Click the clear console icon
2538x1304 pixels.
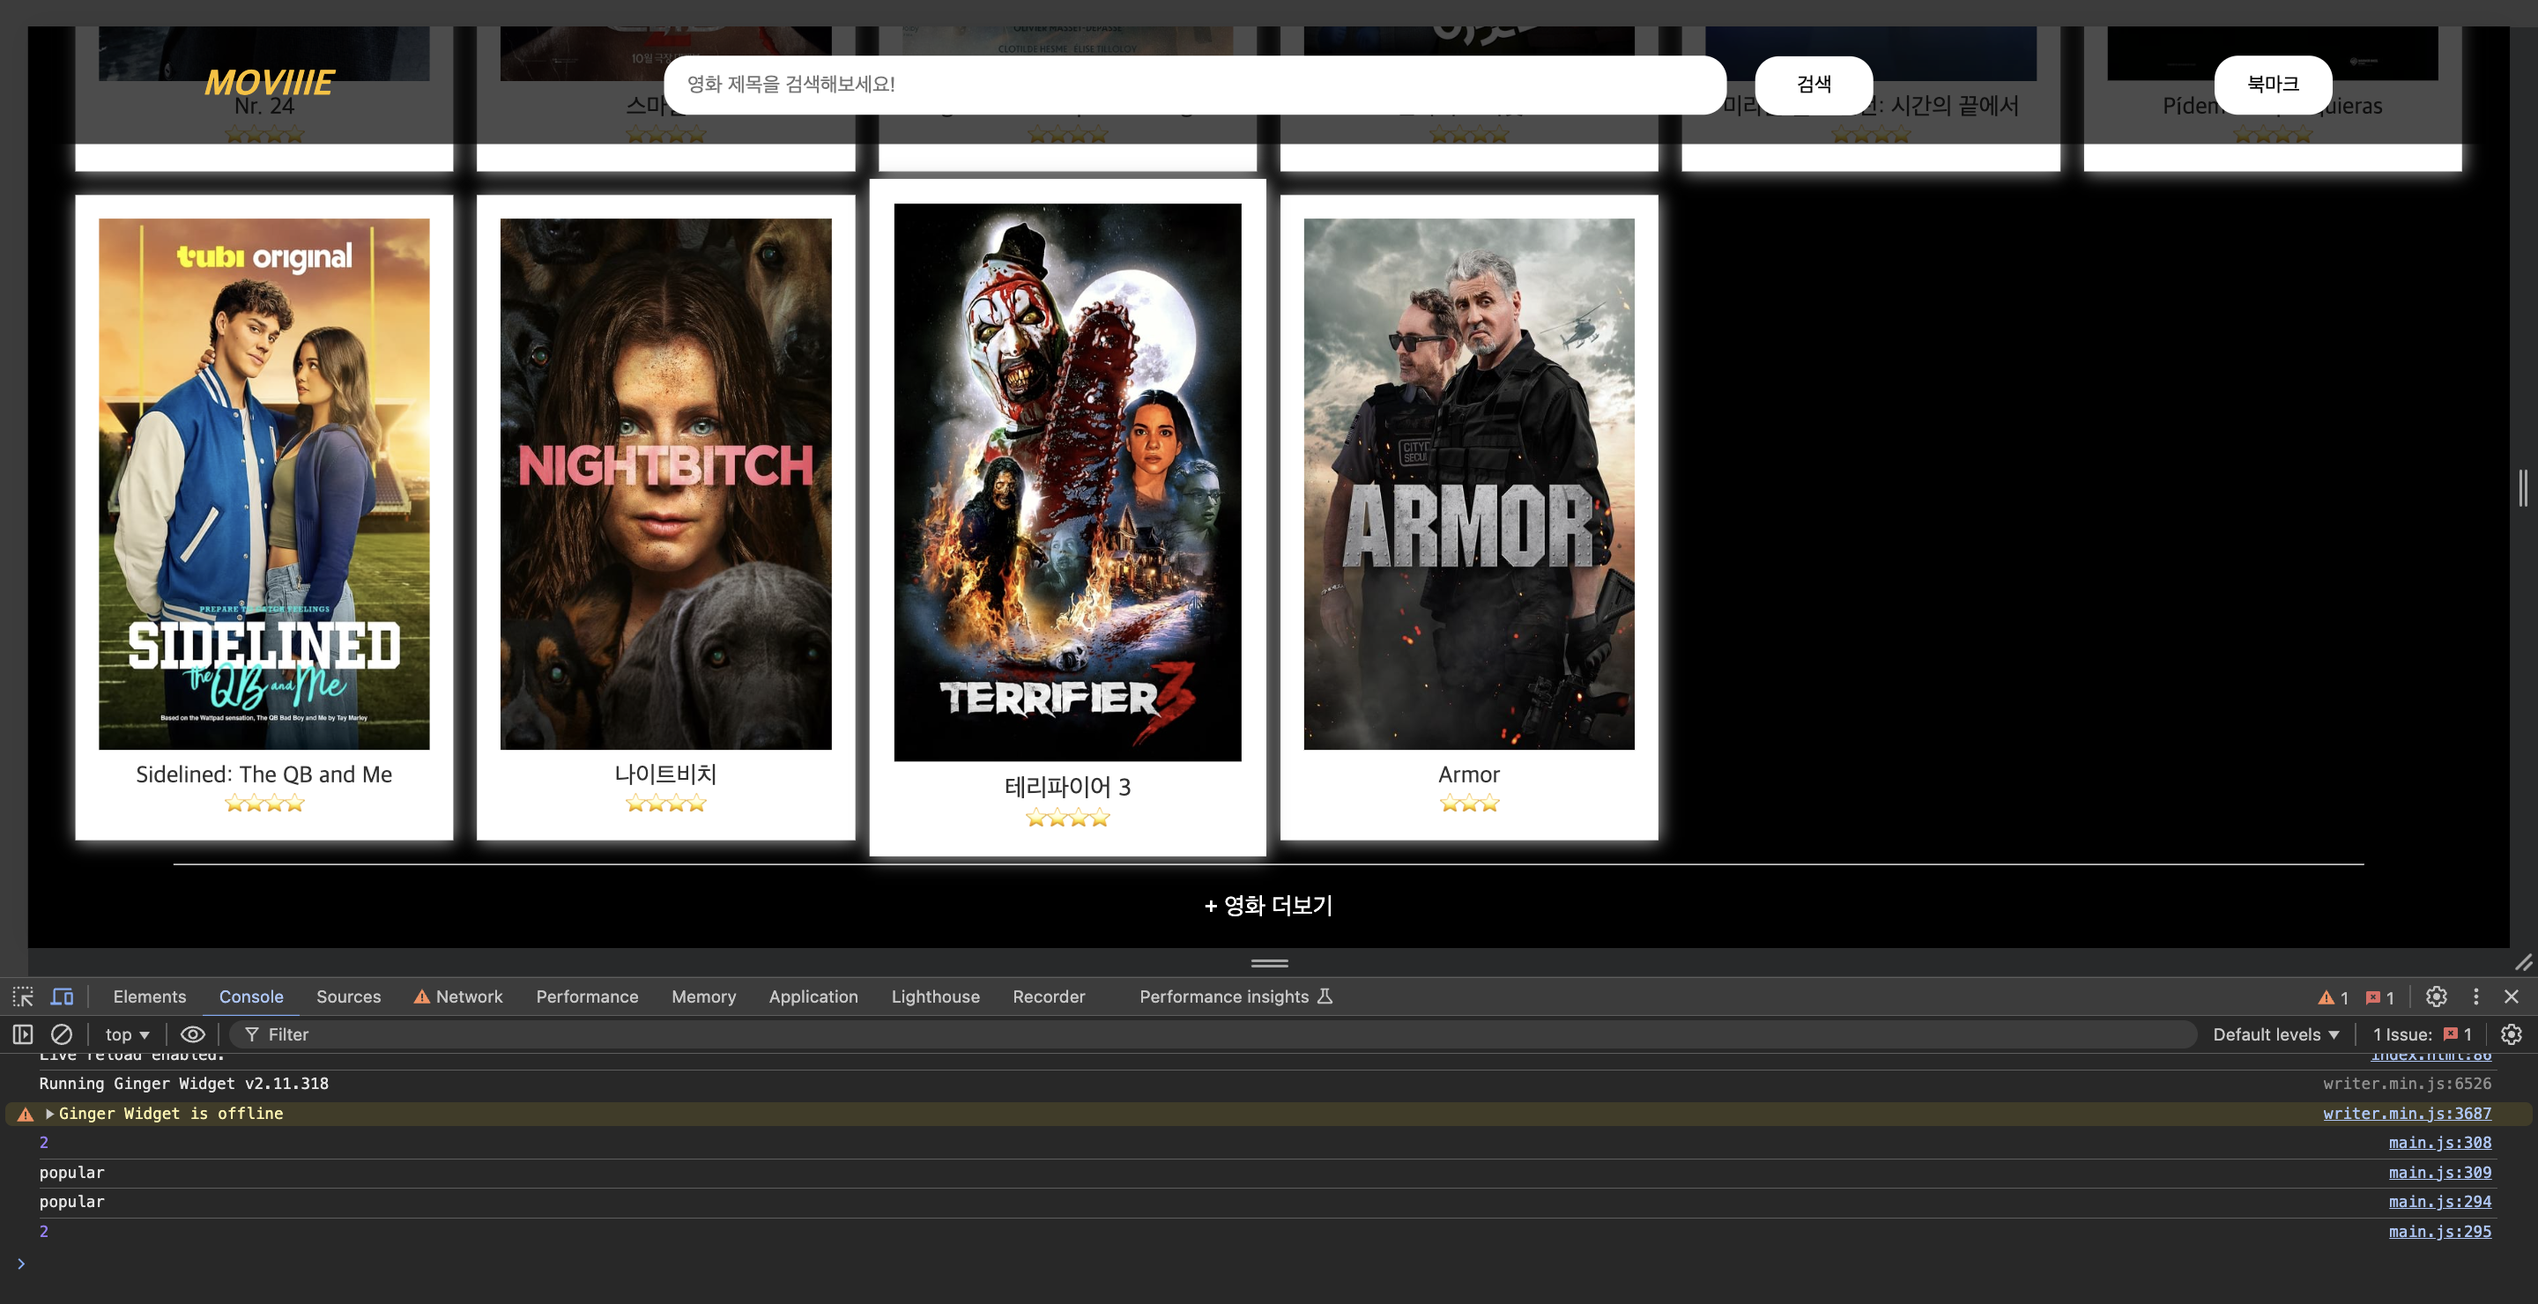(x=61, y=1034)
